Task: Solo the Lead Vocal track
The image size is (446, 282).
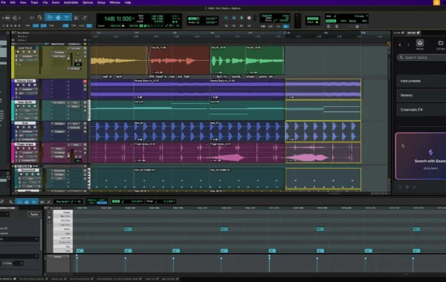Action: pos(29,52)
